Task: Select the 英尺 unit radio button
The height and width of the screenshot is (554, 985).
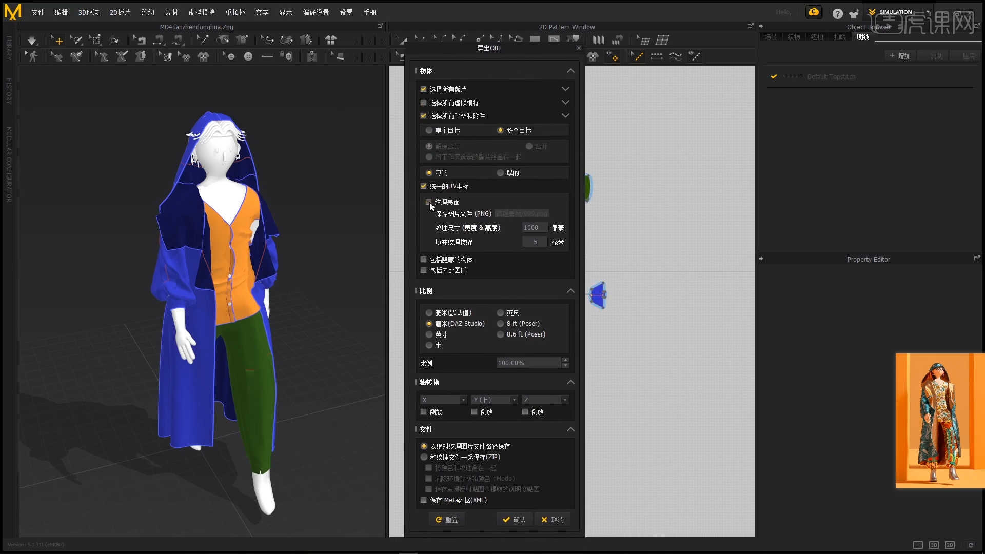Action: (x=500, y=313)
